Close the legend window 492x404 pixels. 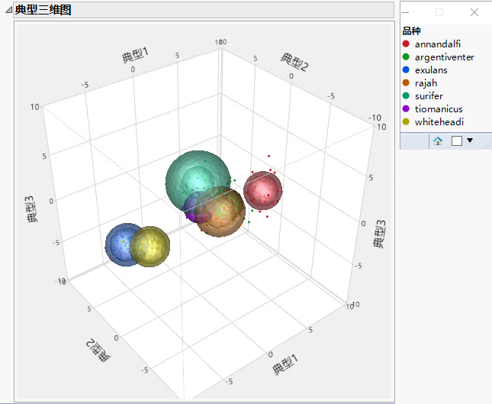coord(474,12)
